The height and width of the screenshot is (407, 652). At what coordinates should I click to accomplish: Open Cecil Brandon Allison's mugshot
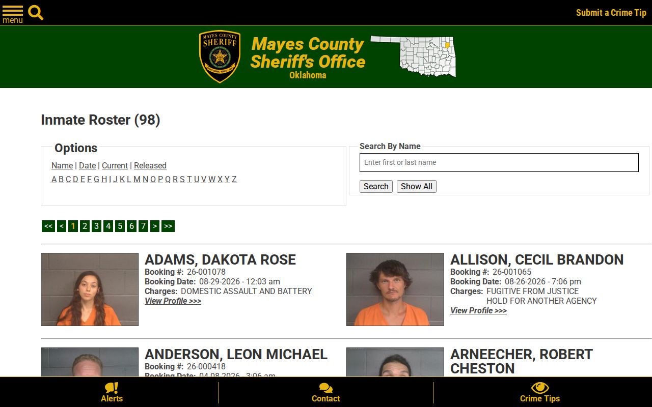(395, 289)
